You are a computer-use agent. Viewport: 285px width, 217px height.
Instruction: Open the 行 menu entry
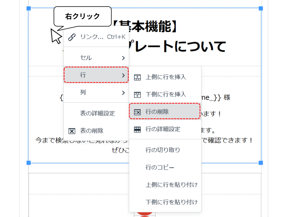[96, 75]
